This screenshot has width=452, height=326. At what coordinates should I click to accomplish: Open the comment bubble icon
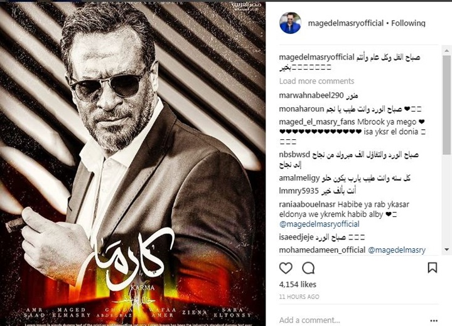(x=308, y=268)
